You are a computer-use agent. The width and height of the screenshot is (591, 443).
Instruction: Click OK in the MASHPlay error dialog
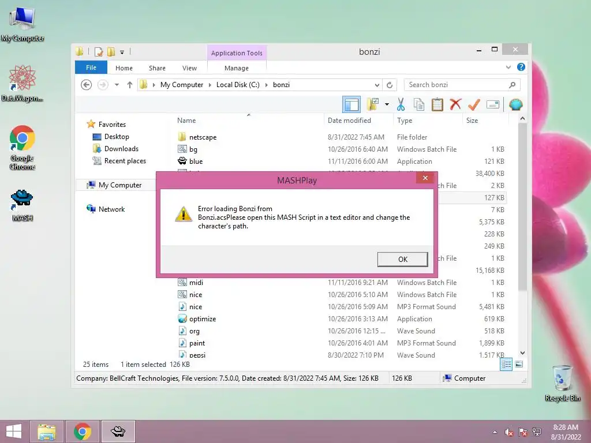point(402,259)
